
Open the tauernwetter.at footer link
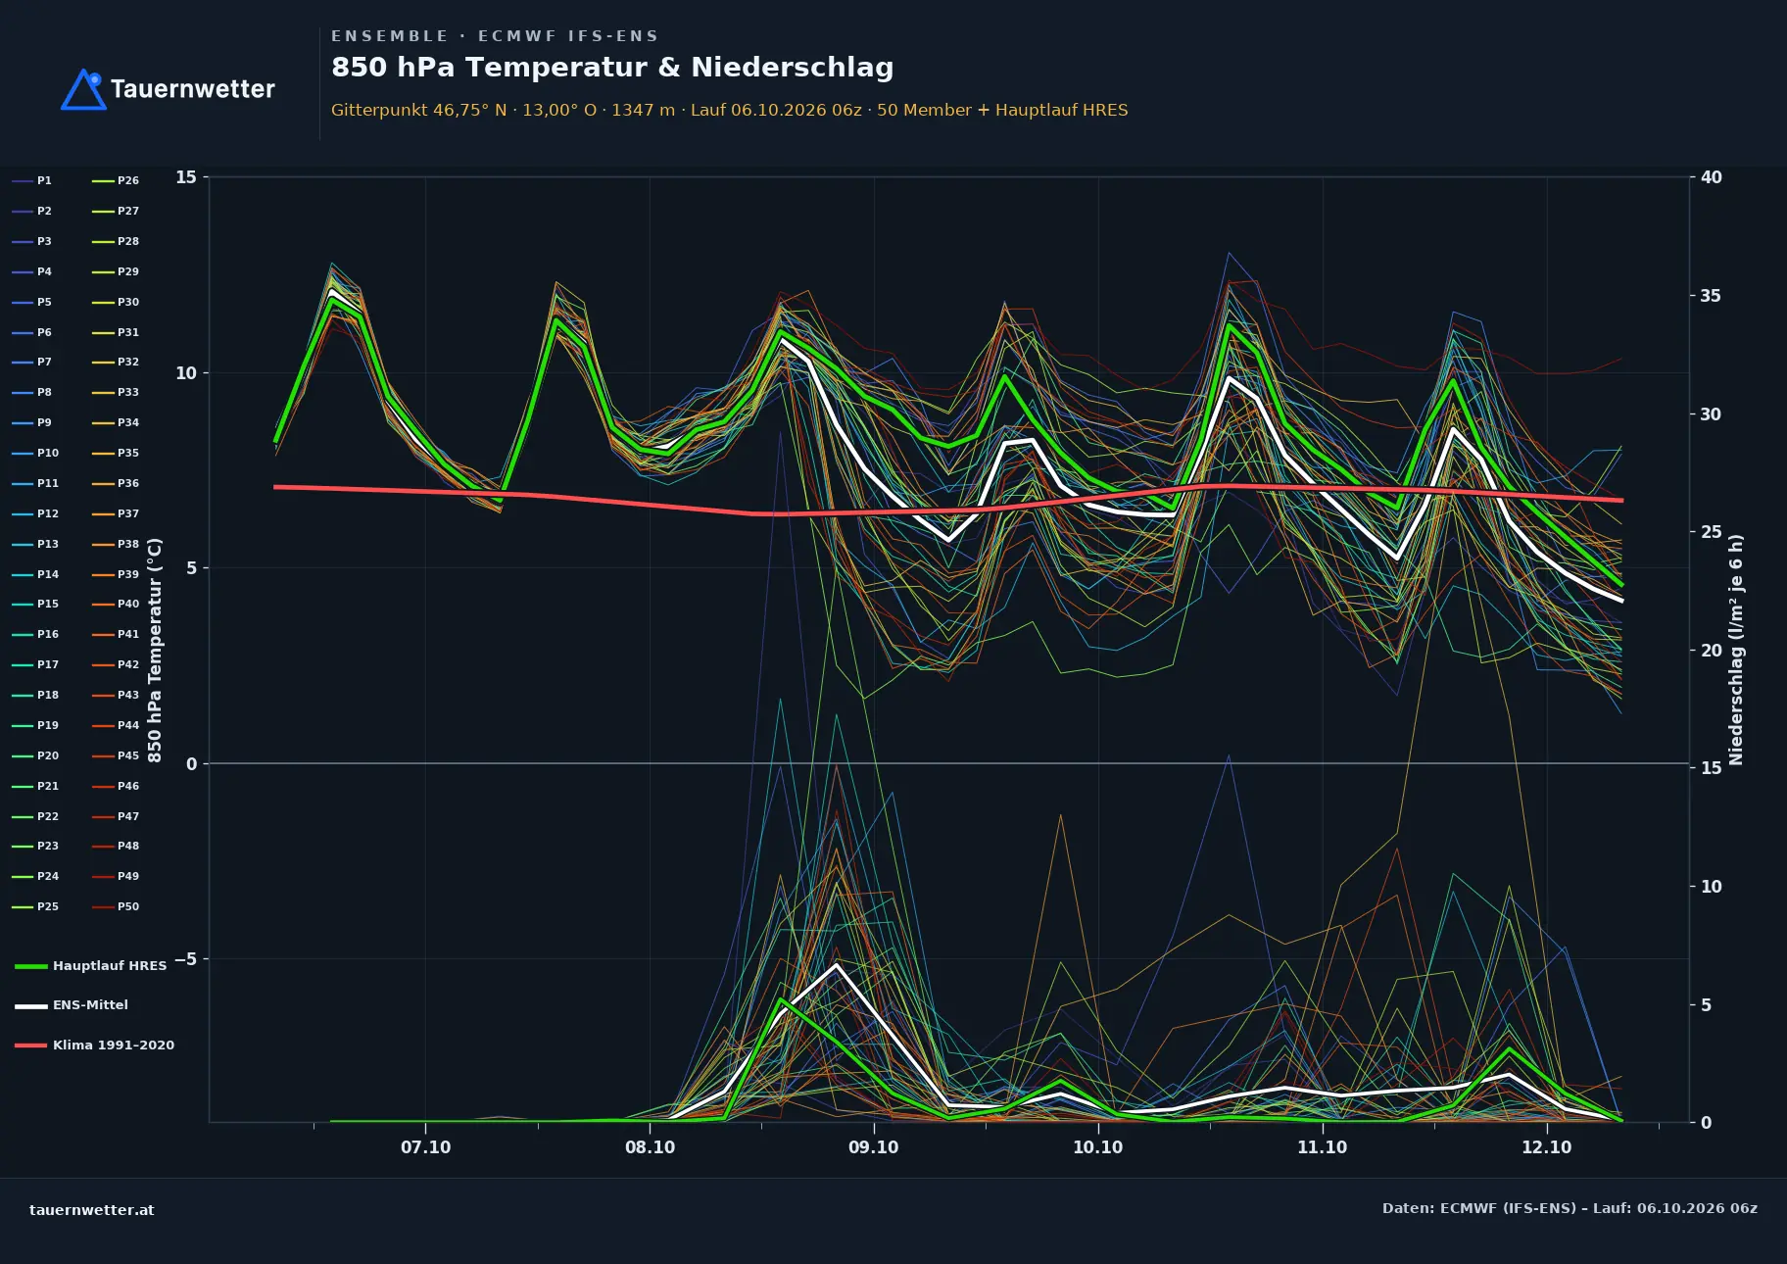[x=92, y=1210]
